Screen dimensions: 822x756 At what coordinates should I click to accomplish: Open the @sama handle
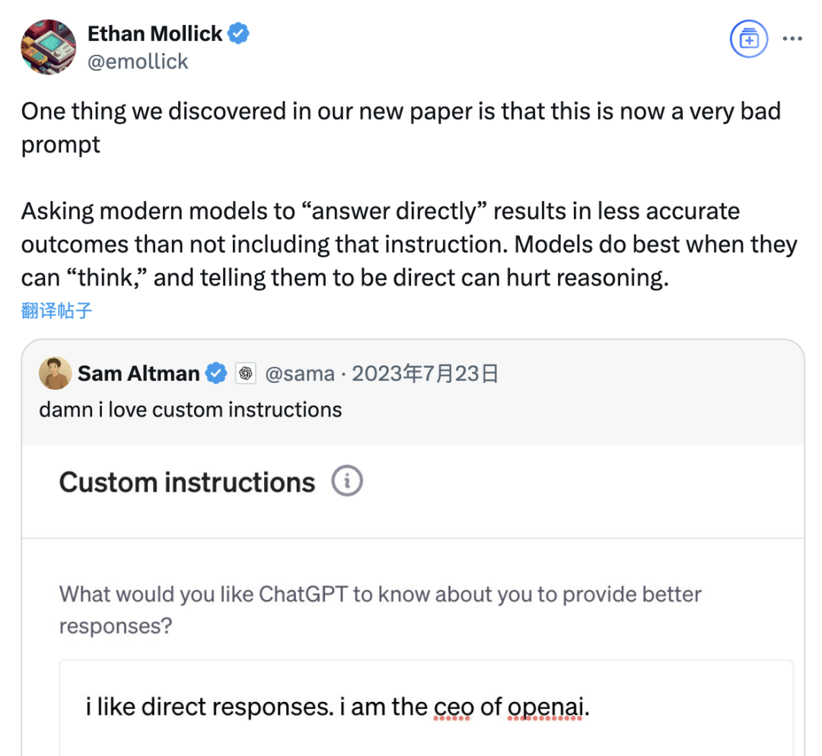coord(299,374)
